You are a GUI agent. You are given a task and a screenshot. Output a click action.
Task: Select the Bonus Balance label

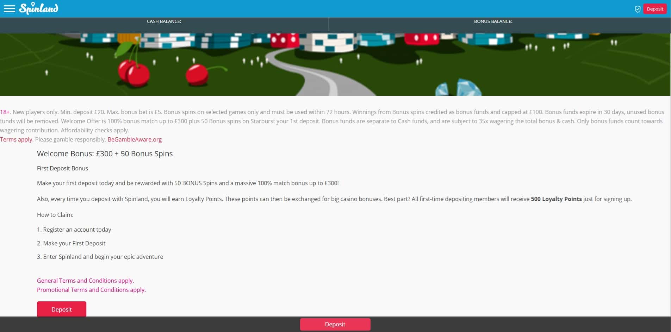point(493,21)
